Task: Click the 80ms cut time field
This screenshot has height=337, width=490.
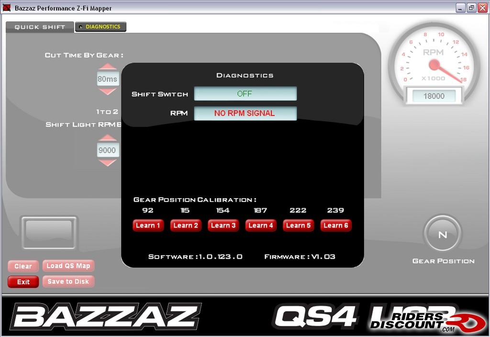Action: [x=108, y=79]
